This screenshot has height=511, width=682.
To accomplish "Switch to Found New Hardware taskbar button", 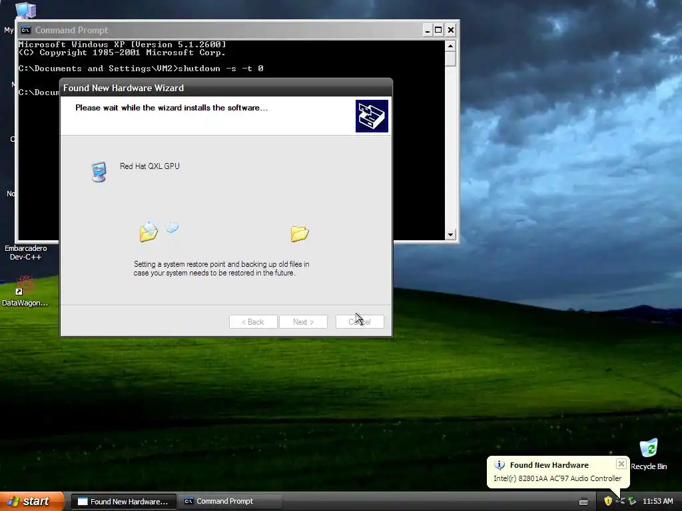I will 123,502.
